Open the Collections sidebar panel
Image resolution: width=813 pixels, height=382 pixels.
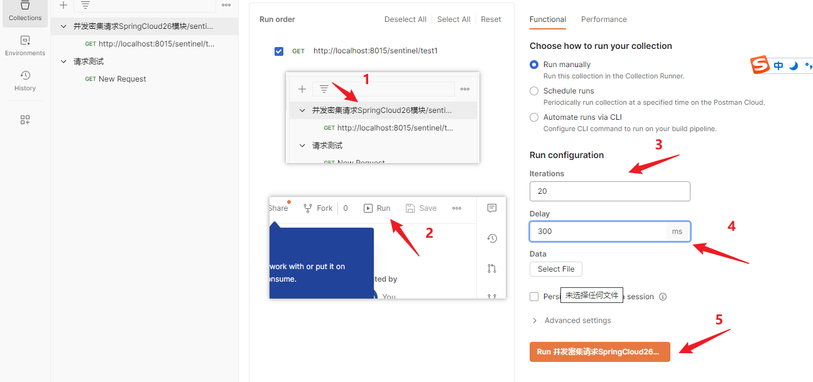[25, 11]
